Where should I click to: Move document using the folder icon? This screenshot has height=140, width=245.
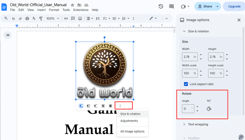79,5
